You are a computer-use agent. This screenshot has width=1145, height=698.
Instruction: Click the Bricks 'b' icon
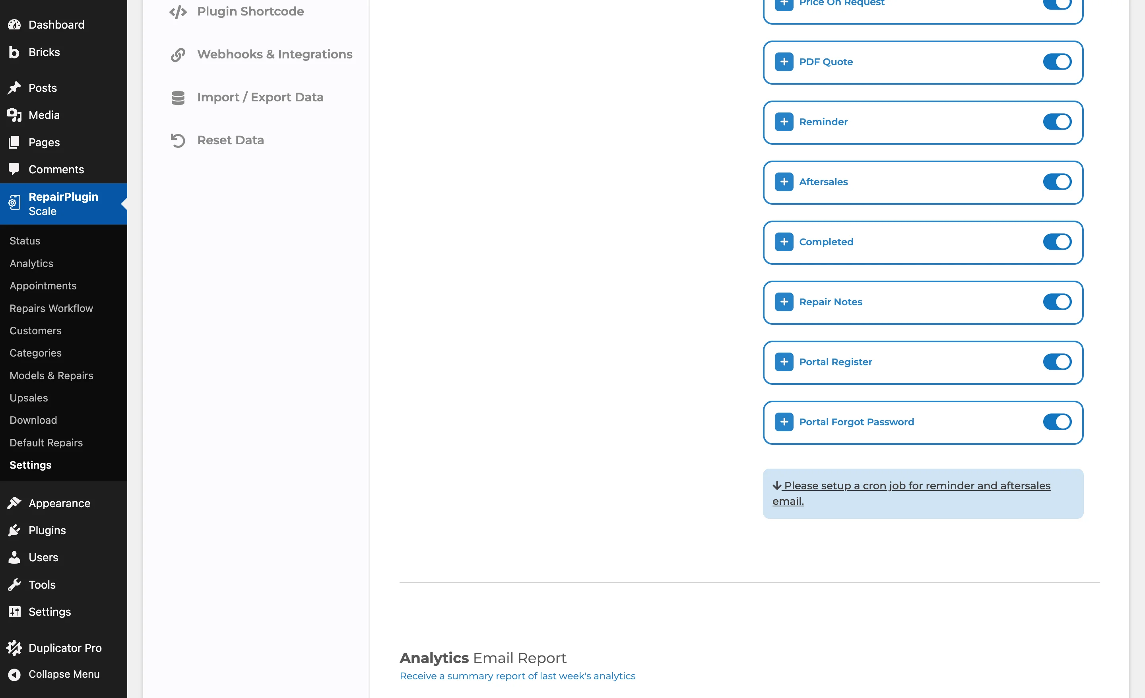(14, 52)
